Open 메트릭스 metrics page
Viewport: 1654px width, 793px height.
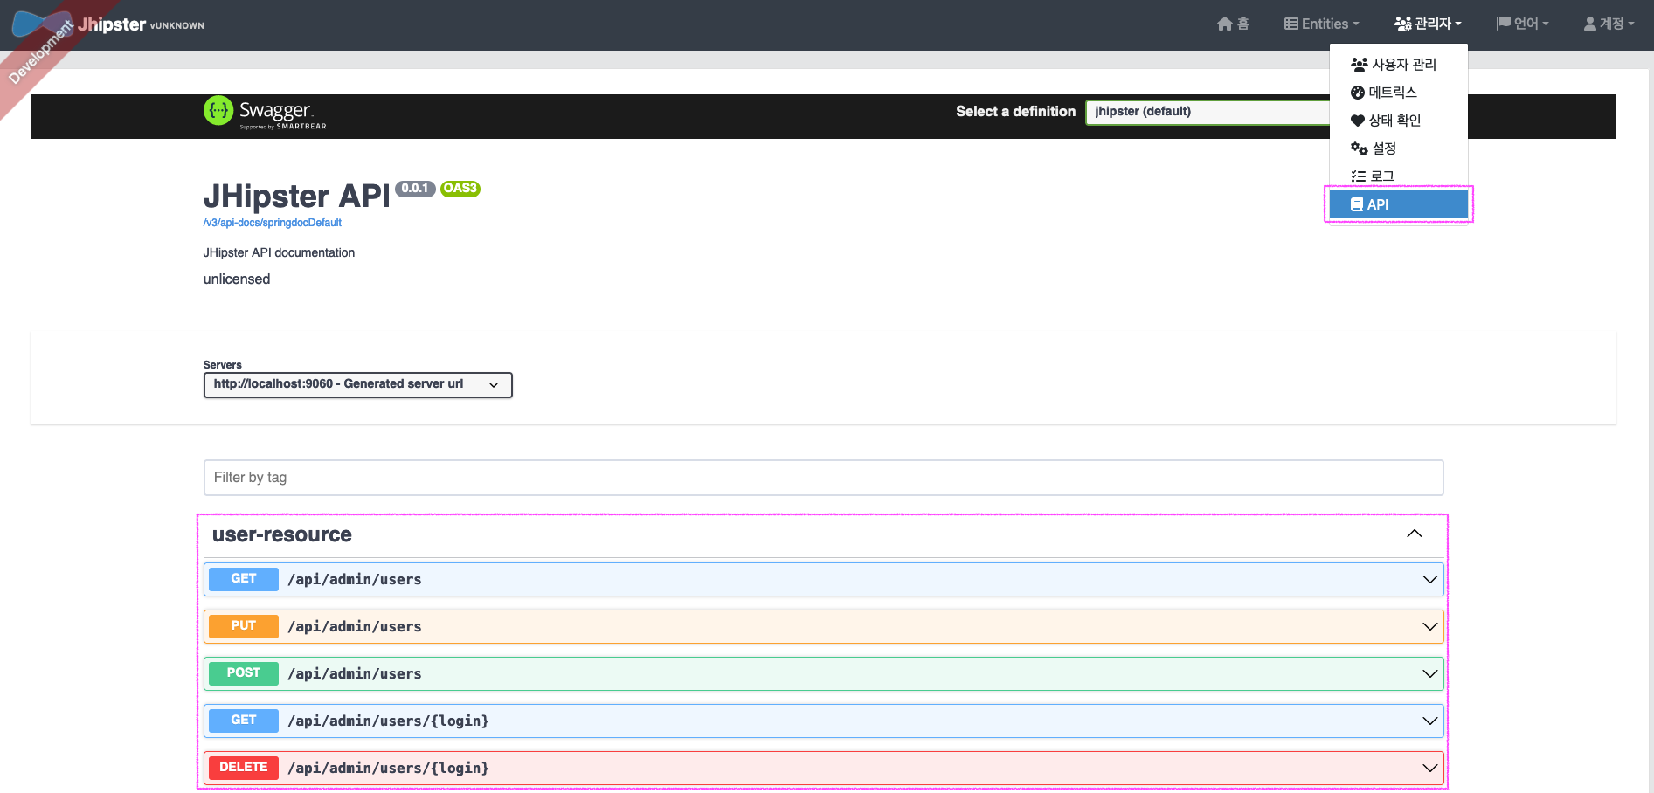1398,93
